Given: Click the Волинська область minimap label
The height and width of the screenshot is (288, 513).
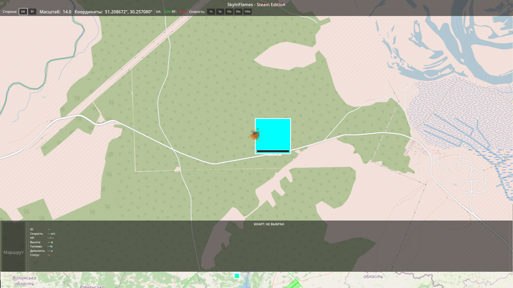Looking at the screenshot, I should pyautogui.click(x=24, y=281).
